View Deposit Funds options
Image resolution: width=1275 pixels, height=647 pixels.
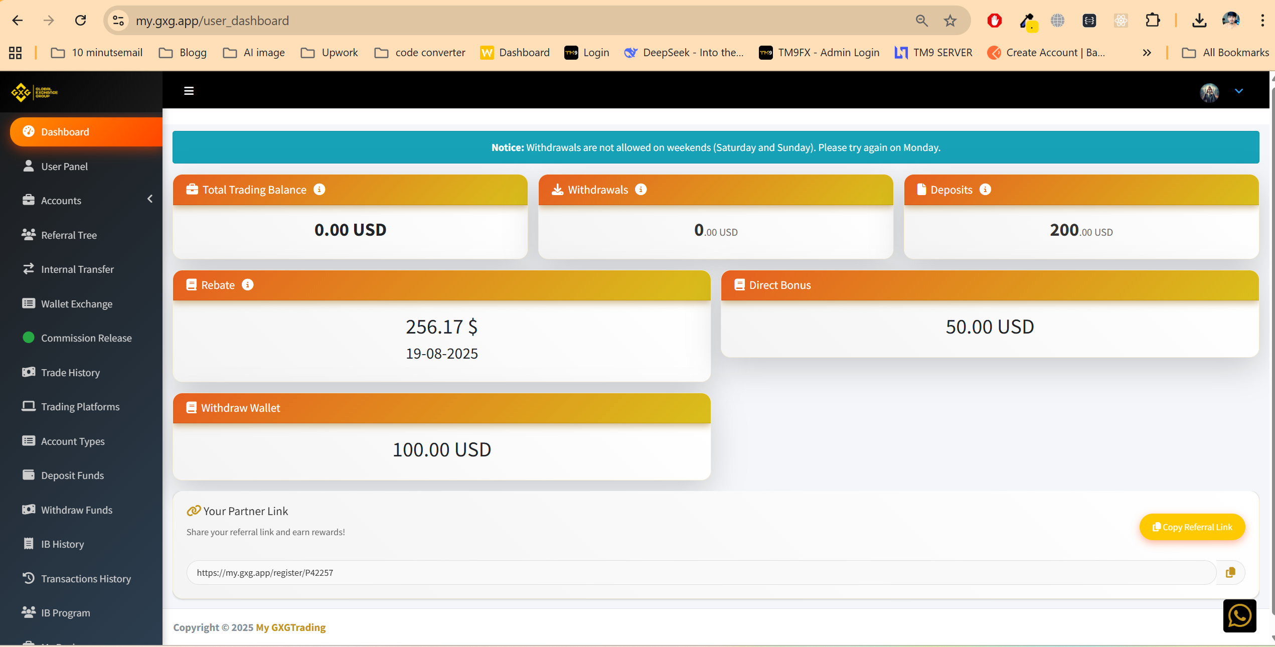(72, 475)
